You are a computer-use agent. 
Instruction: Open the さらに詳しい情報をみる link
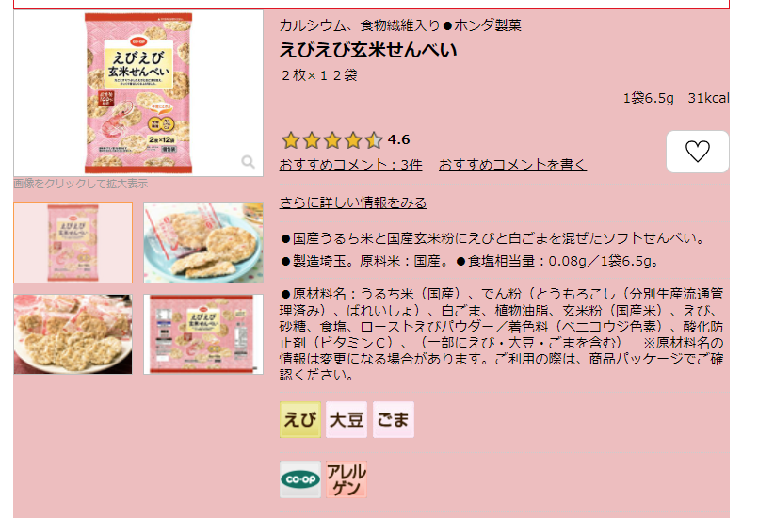pos(353,202)
